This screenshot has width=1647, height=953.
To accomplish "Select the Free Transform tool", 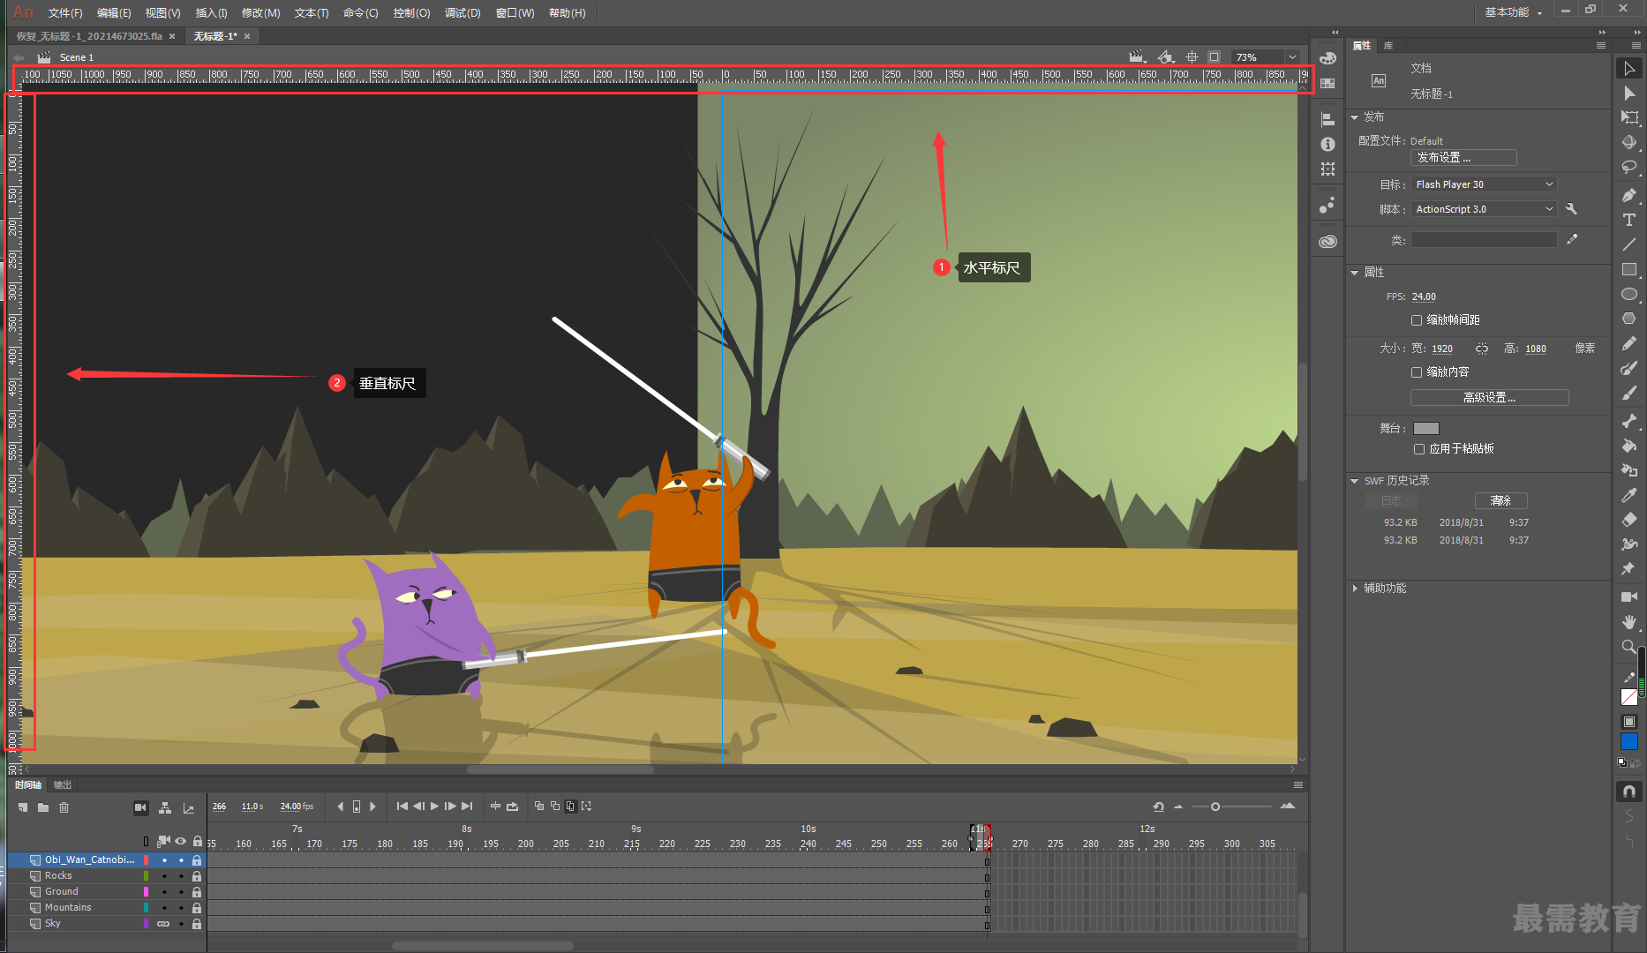I will [1629, 117].
